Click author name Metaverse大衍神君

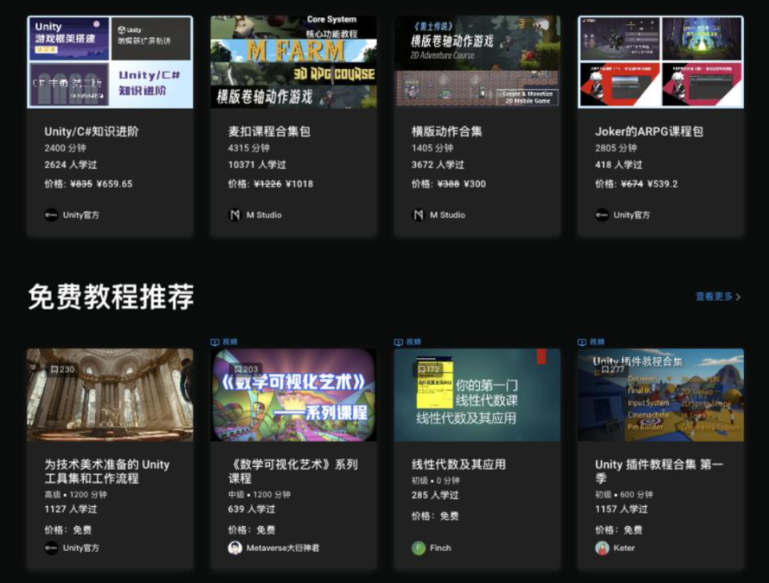(x=283, y=548)
